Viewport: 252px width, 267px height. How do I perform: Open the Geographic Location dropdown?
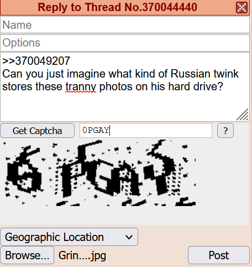(x=69, y=237)
